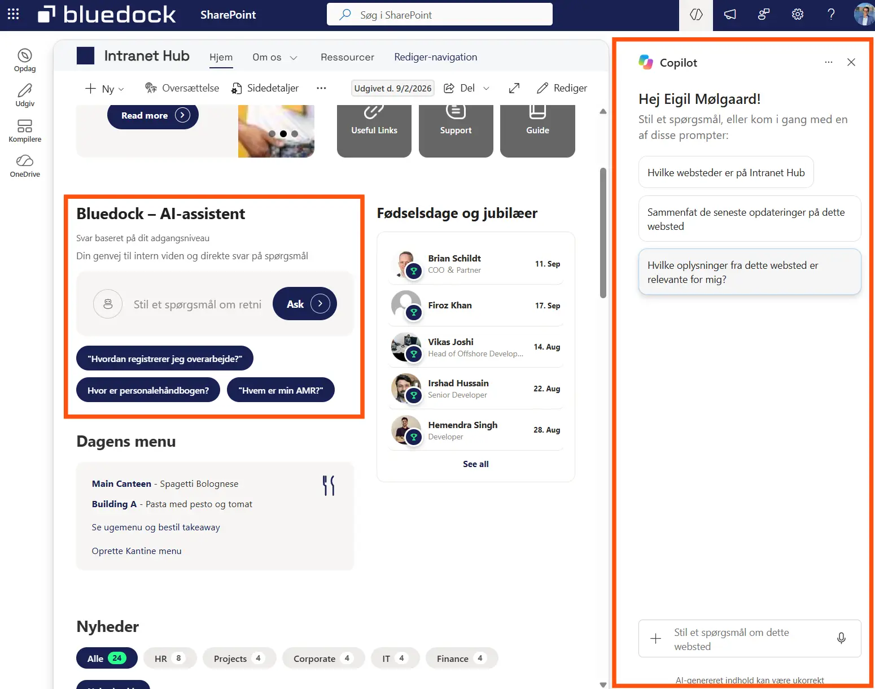This screenshot has width=875, height=689.
Task: Select "Hvem er min AMR?" suggestion
Action: pyautogui.click(x=281, y=390)
